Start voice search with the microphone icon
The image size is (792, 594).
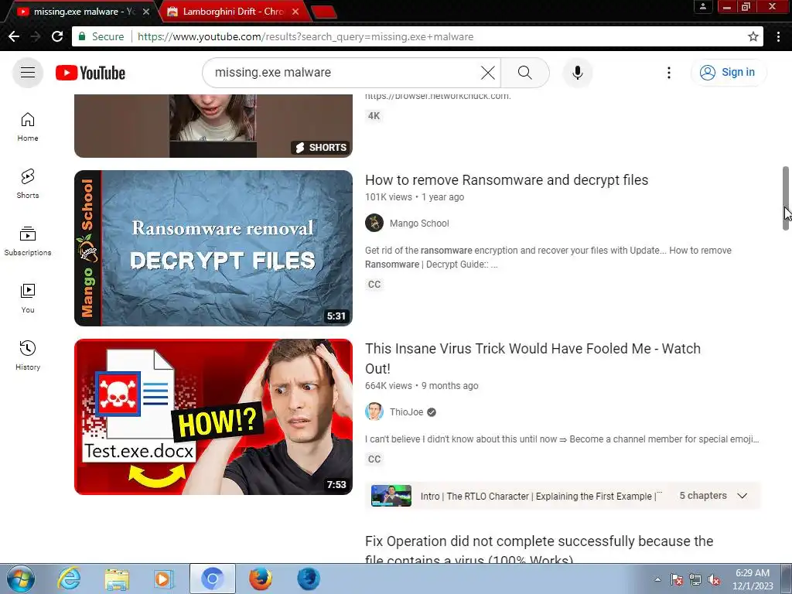[577, 73]
